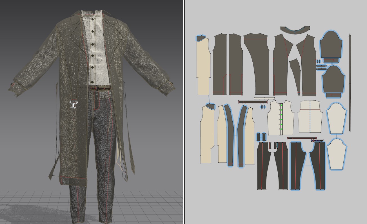Click the bottom green button on shirt pattern

click(x=282, y=129)
